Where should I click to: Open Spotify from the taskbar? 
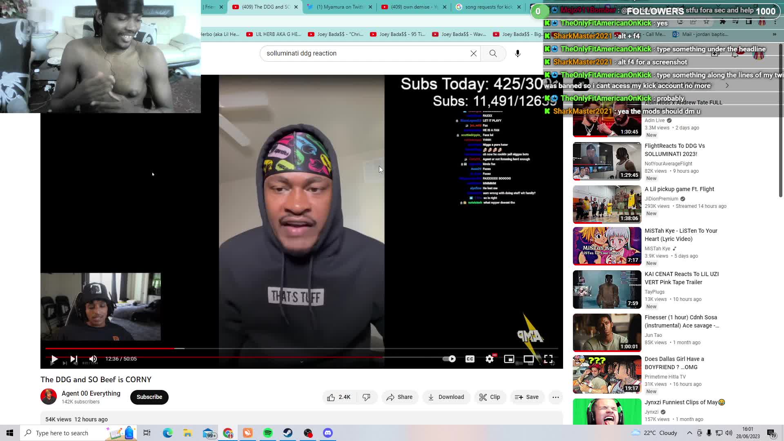[268, 433]
